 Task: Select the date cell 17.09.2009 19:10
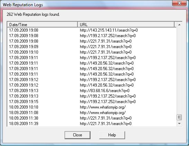[x=23, y=52]
